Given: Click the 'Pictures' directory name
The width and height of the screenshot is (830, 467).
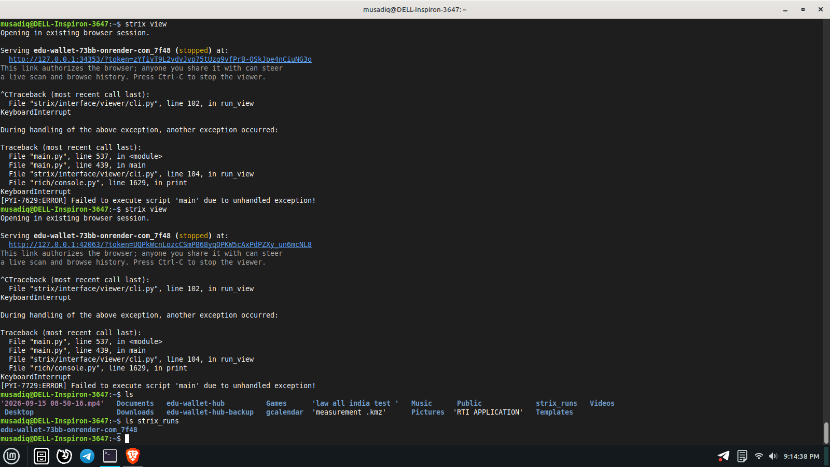Looking at the screenshot, I should pyautogui.click(x=428, y=412).
